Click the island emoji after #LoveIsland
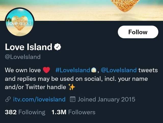This screenshot has height=123, width=163. tap(93, 70)
